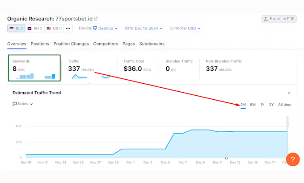Open the Currency USD dropdown
This screenshot has width=304, height=183.
tap(194, 28)
